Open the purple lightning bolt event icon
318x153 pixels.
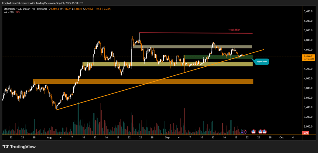pos(244,132)
